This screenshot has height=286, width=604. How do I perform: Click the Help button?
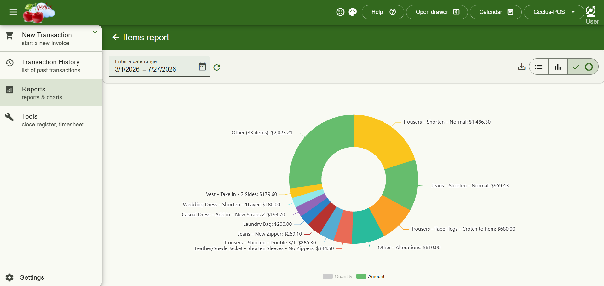point(383,12)
